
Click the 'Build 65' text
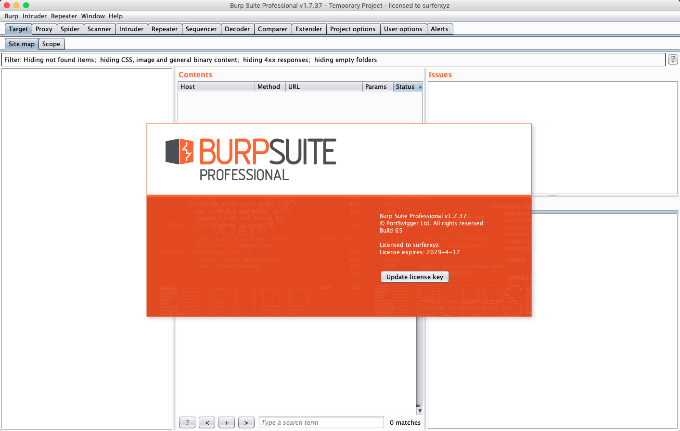coord(391,230)
